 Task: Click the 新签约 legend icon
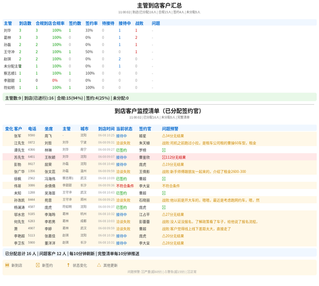tap(38, 265)
